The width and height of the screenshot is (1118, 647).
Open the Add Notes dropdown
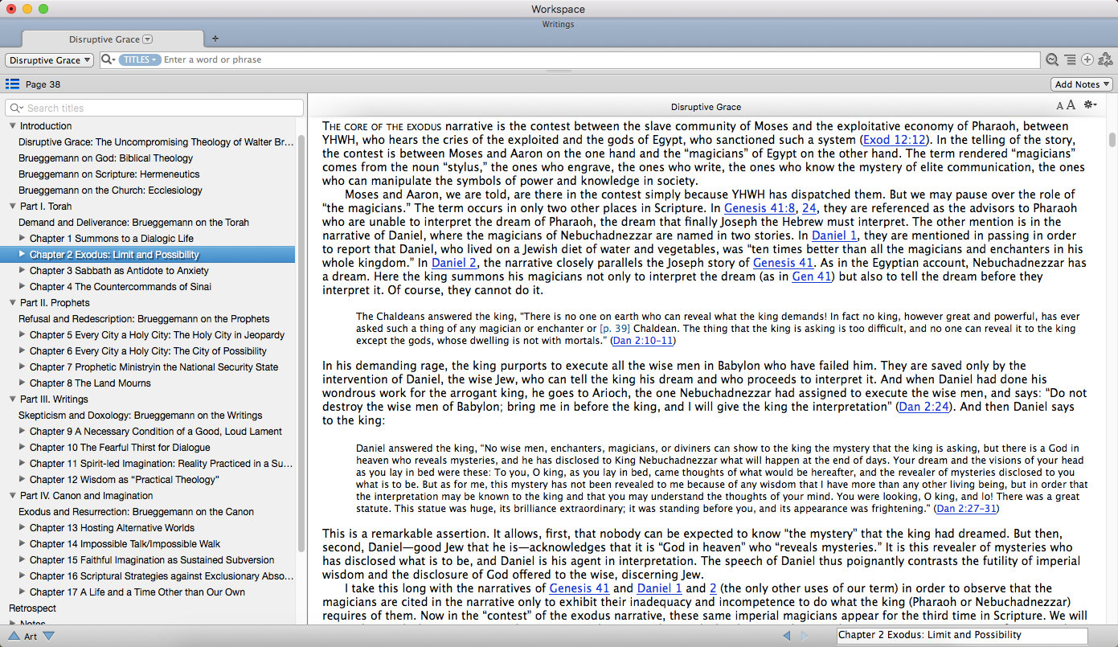[1082, 84]
